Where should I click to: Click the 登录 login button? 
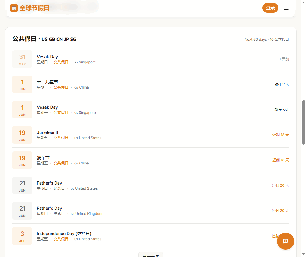point(270,8)
